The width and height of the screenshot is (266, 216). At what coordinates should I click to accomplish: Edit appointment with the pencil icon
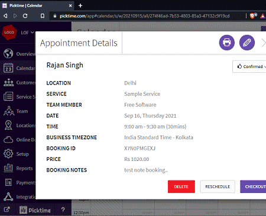(x=247, y=43)
